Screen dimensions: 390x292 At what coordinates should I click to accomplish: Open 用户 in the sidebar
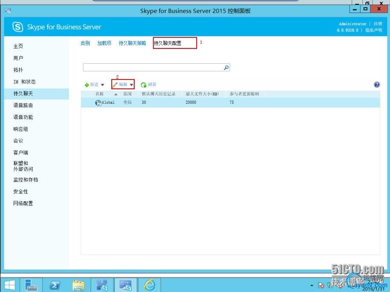point(18,58)
